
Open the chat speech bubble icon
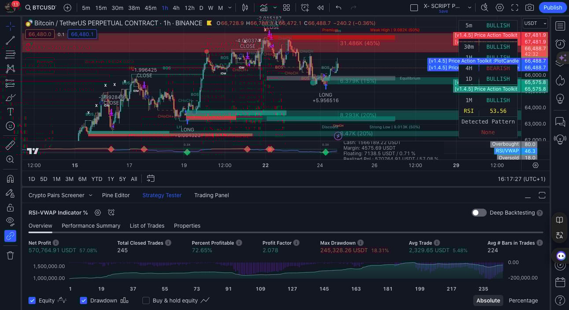[560, 122]
